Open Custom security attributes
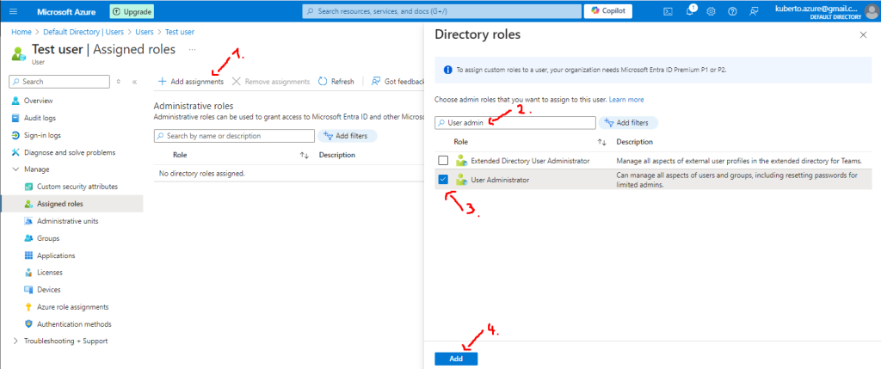The image size is (881, 369). pyautogui.click(x=77, y=187)
